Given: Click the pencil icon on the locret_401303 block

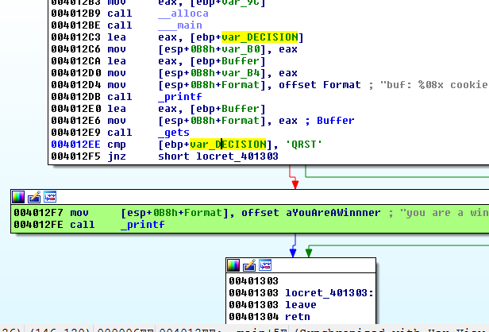Looking at the screenshot, I should (x=248, y=264).
